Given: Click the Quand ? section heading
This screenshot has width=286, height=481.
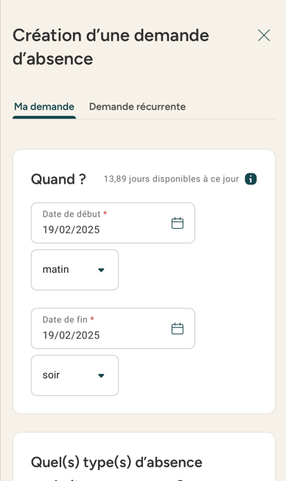Looking at the screenshot, I should coord(58,179).
